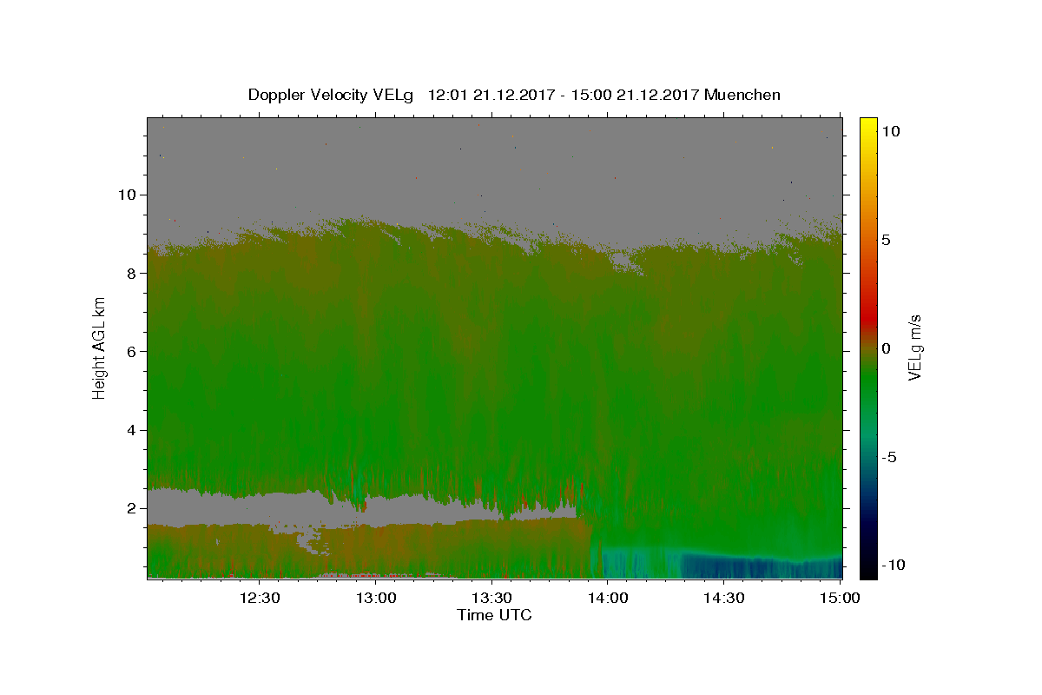The width and height of the screenshot is (1042, 695).
Task: Click the colorbar label 5
Action: (x=886, y=240)
